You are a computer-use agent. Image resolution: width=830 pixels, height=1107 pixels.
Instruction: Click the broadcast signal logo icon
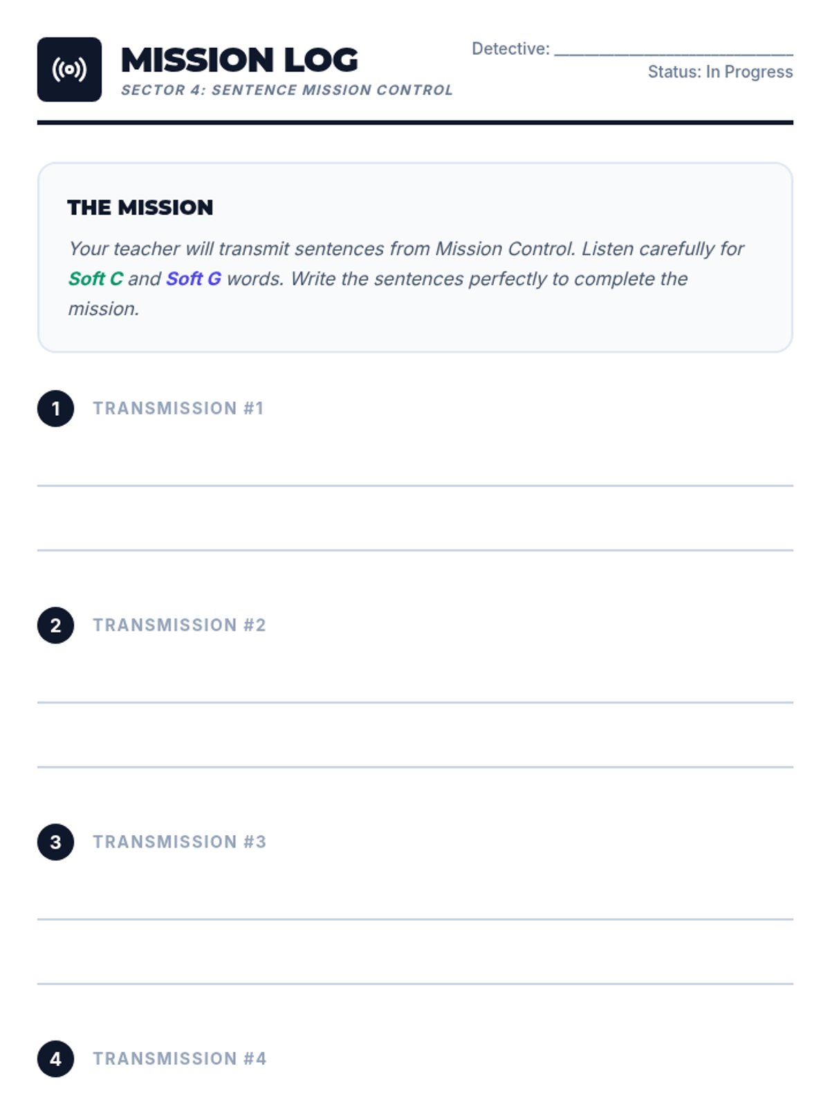(69, 69)
